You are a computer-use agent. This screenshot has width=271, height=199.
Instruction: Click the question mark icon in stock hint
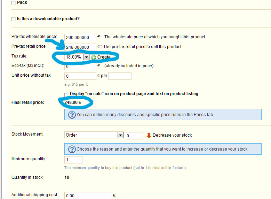pos(72,149)
